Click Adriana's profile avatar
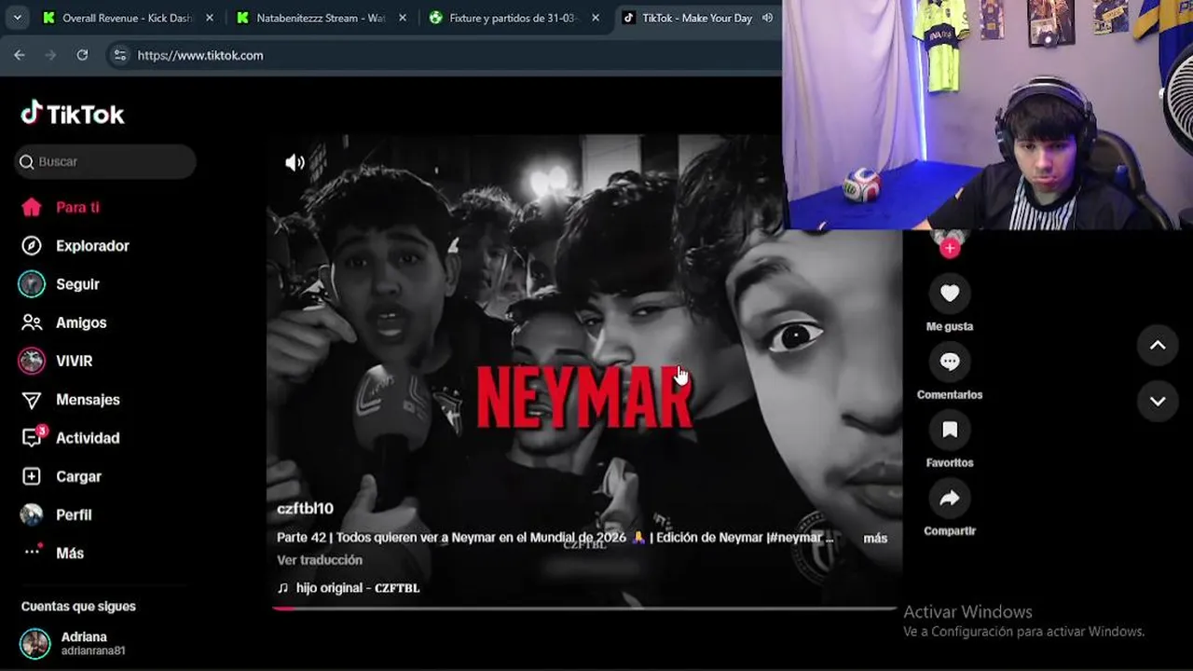1193x671 pixels. pos(35,643)
